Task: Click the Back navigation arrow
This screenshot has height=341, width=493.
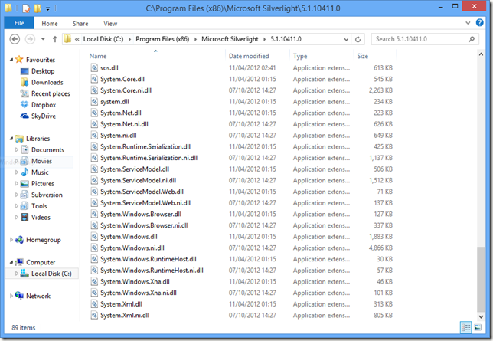Action: pos(15,39)
